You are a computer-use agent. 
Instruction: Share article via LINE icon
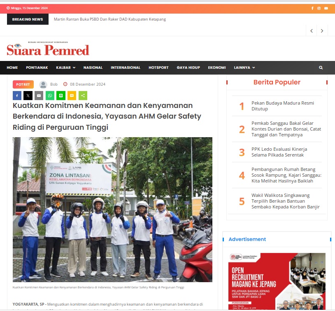[x=61, y=96]
